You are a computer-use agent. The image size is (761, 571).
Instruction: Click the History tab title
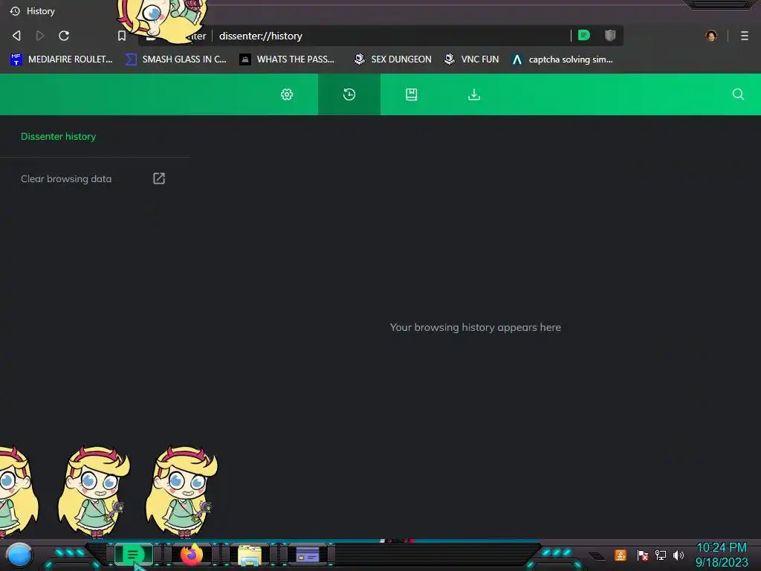click(x=41, y=10)
